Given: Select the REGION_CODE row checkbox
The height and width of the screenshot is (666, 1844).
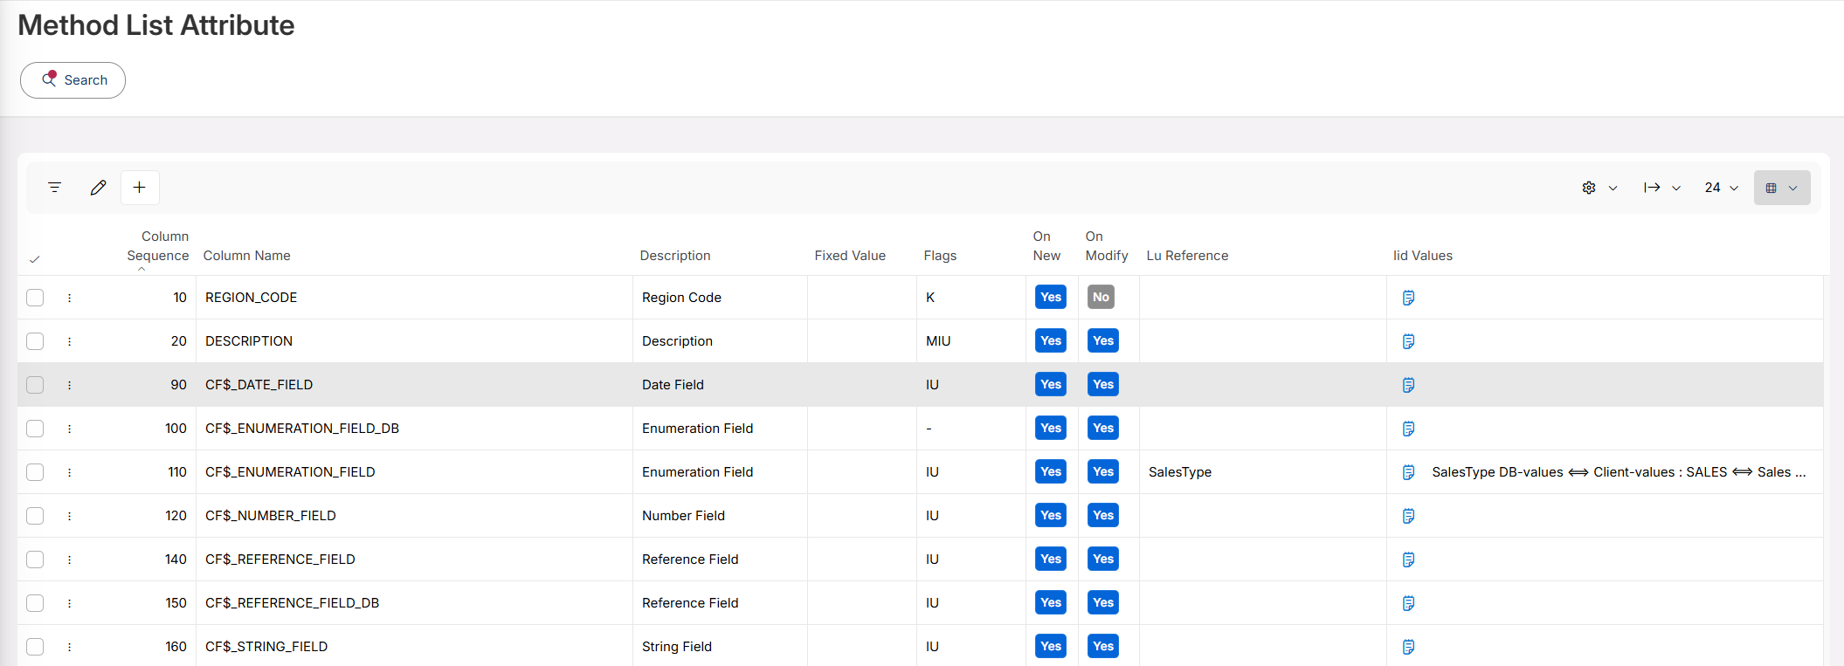Looking at the screenshot, I should coord(35,298).
